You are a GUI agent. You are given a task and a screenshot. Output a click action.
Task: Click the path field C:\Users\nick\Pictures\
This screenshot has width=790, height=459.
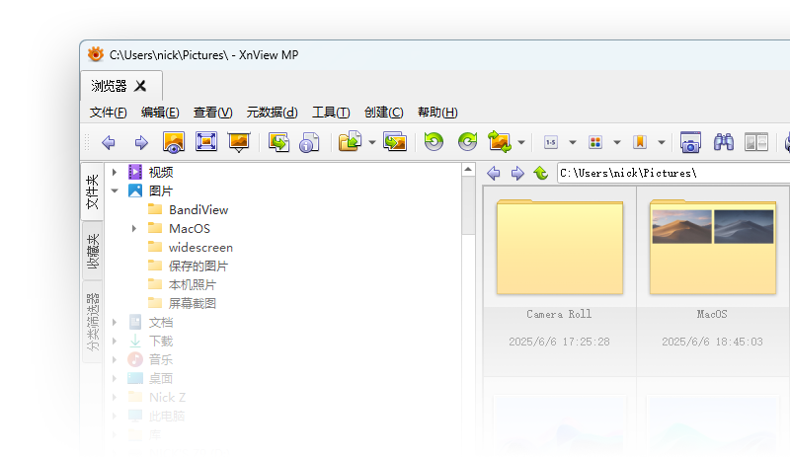673,173
